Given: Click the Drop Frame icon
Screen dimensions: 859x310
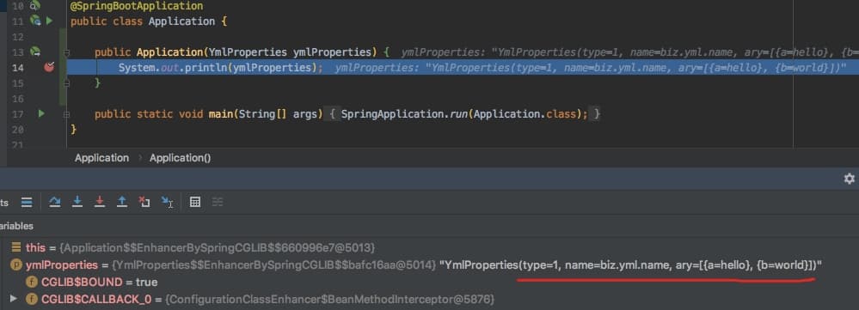Looking at the screenshot, I should tap(144, 202).
